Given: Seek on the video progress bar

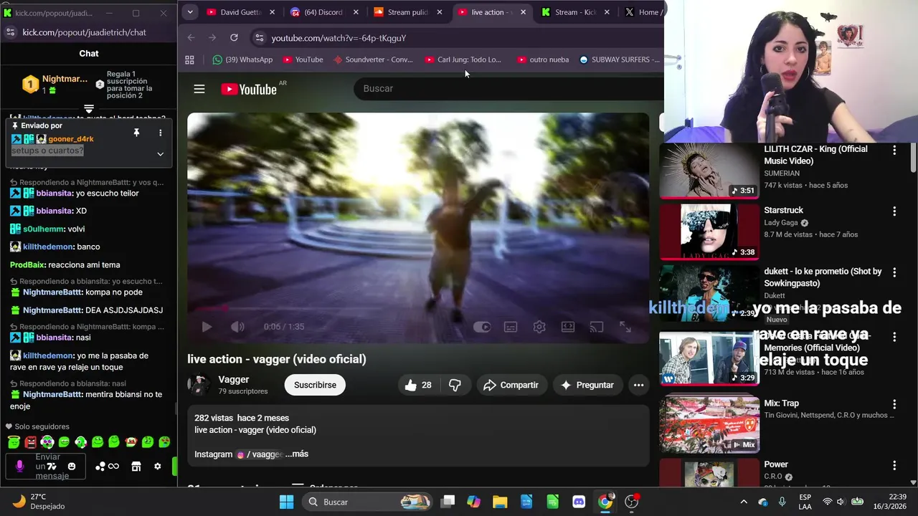Looking at the screenshot, I should click(x=418, y=309).
